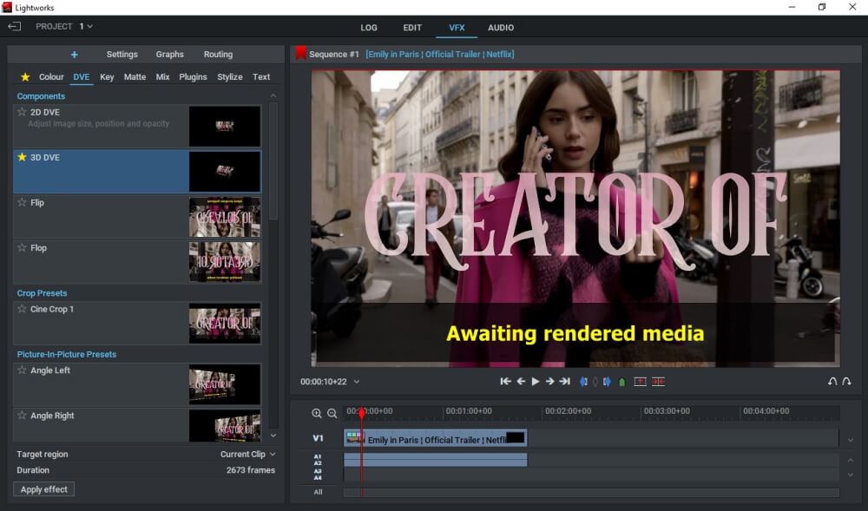Star the Flop effect as favourite
This screenshot has height=511, width=868.
[23, 248]
